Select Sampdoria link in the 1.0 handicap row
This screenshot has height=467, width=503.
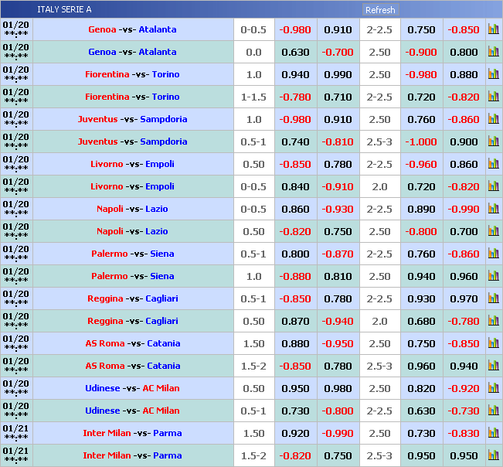(x=164, y=120)
